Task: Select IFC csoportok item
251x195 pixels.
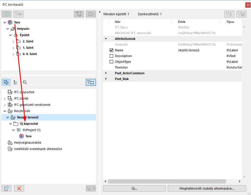Action: pos(24,92)
